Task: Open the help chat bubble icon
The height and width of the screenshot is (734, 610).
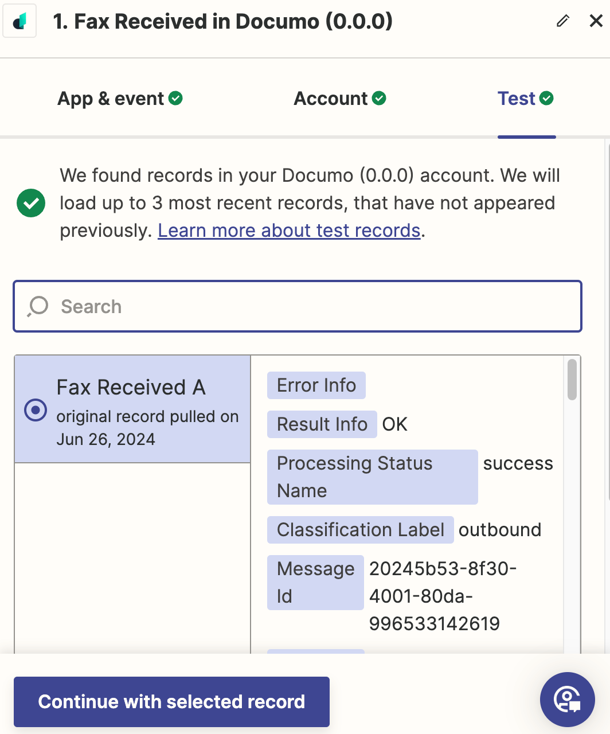Action: pos(568,700)
